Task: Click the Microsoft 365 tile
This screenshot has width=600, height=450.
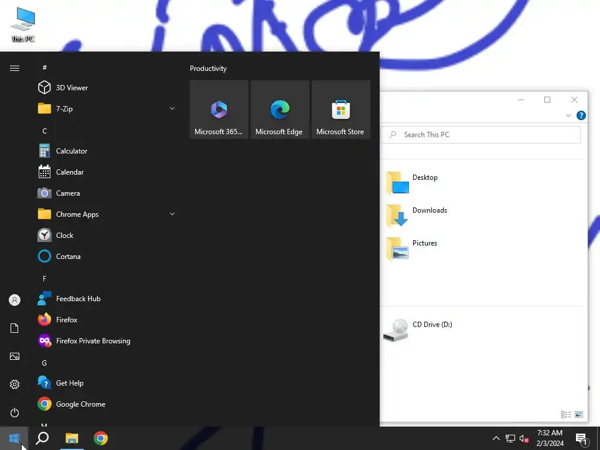Action: (219, 110)
